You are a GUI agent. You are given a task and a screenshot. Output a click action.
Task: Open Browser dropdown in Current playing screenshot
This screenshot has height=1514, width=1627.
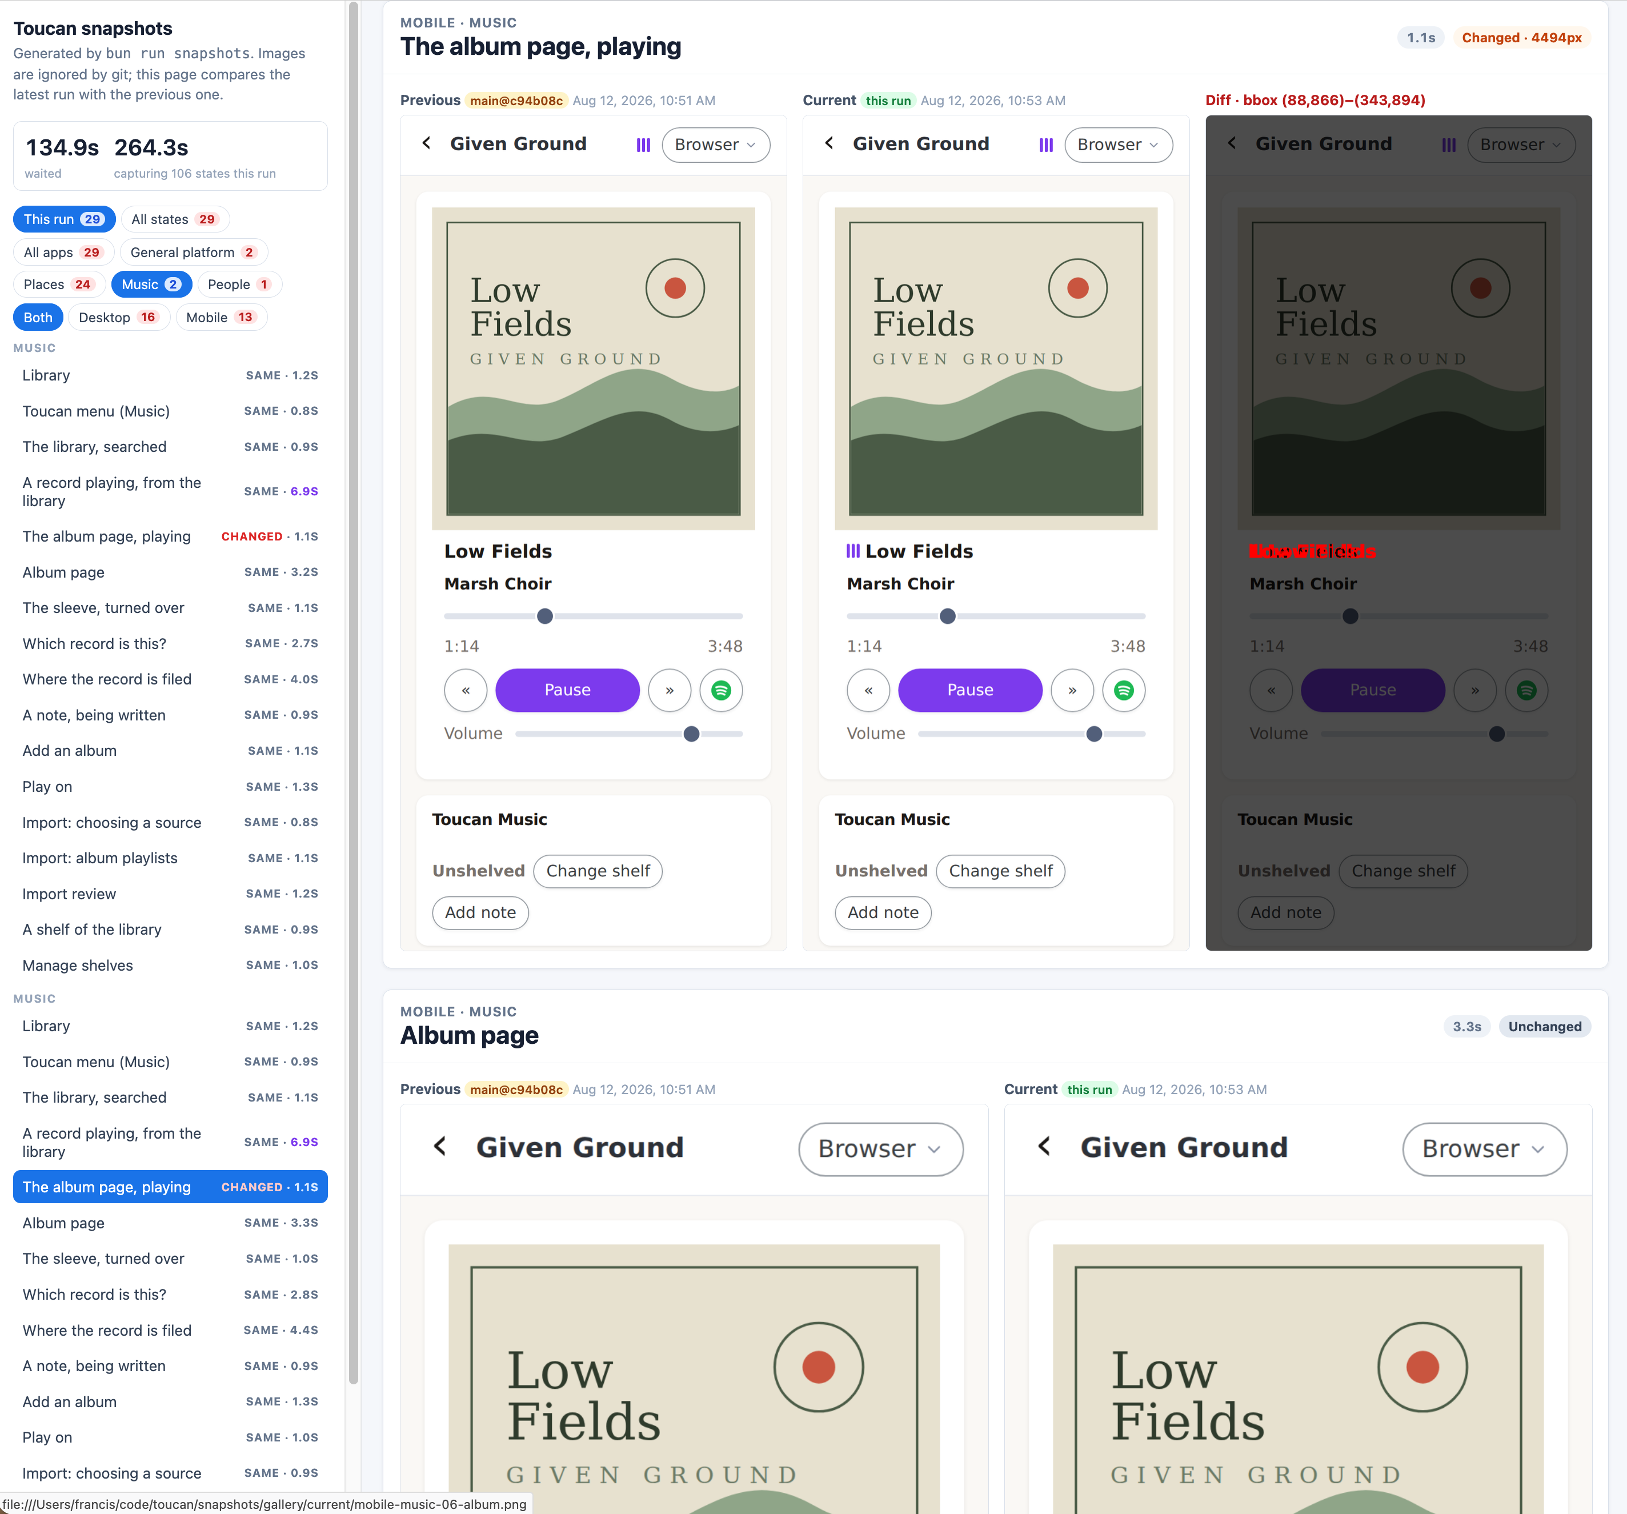pos(1118,145)
